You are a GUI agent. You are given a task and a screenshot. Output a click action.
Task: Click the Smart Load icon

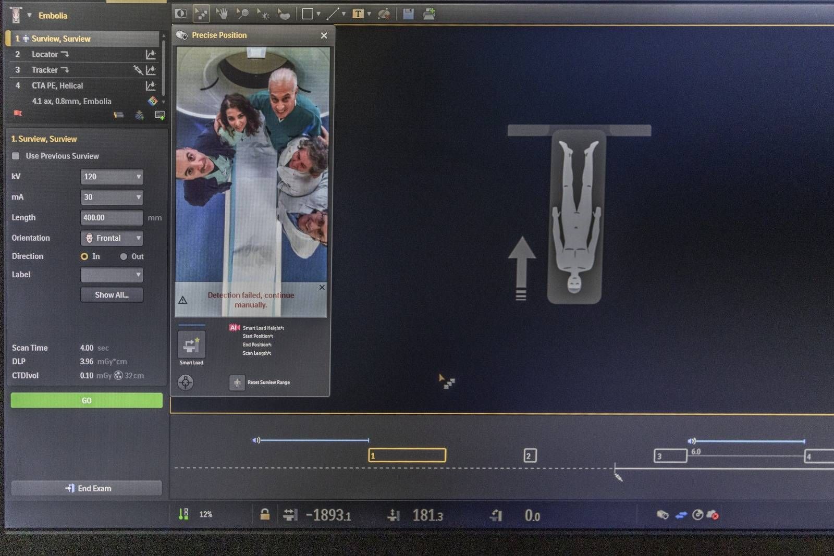191,344
